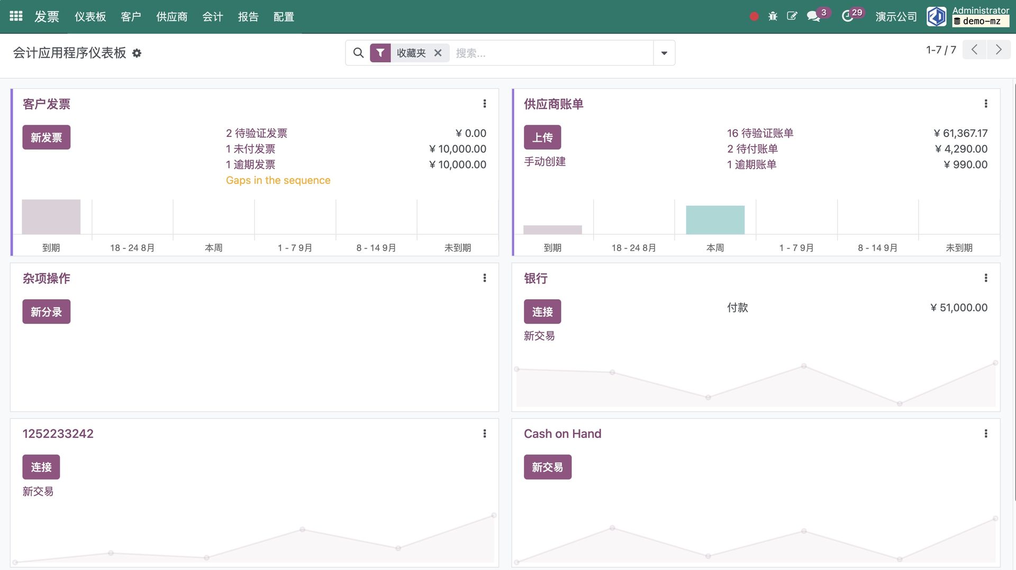1016x570 pixels.
Task: Click the red recording indicator icon
Action: 754,16
